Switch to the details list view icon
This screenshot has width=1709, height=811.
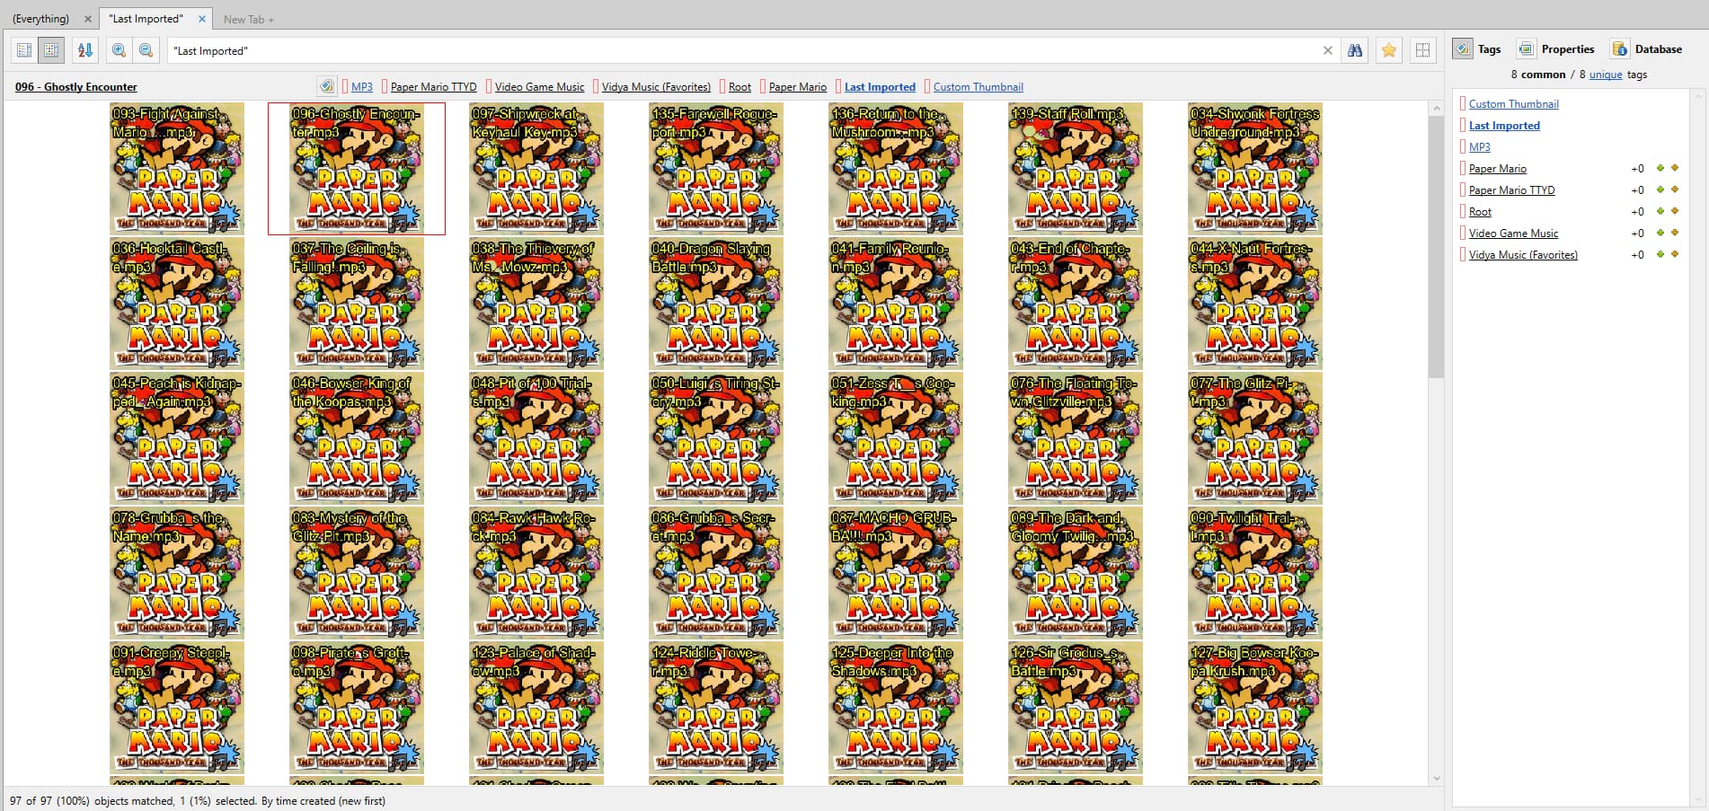pyautogui.click(x=24, y=50)
